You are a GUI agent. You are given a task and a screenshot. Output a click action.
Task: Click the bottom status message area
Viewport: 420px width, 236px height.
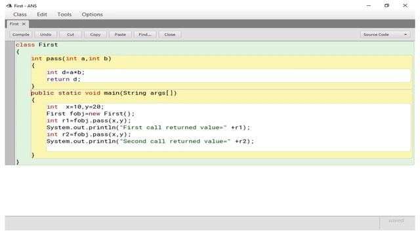point(192,223)
